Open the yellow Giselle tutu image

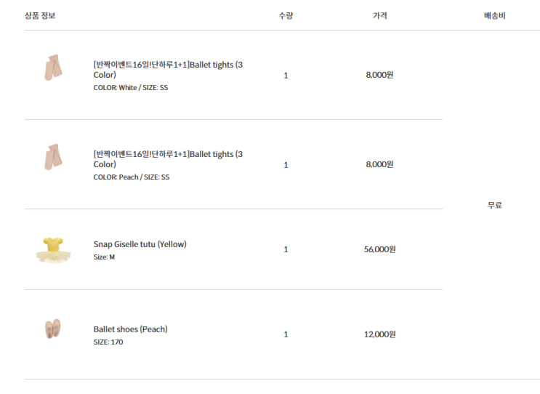[53, 249]
